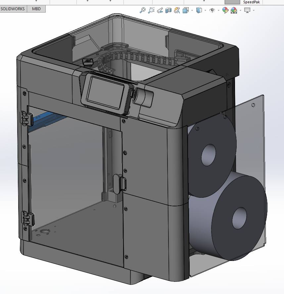Toggle the Section View tool

(x=168, y=10)
